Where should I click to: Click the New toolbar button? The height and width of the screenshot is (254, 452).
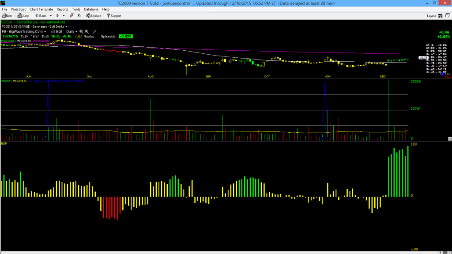coord(7,15)
